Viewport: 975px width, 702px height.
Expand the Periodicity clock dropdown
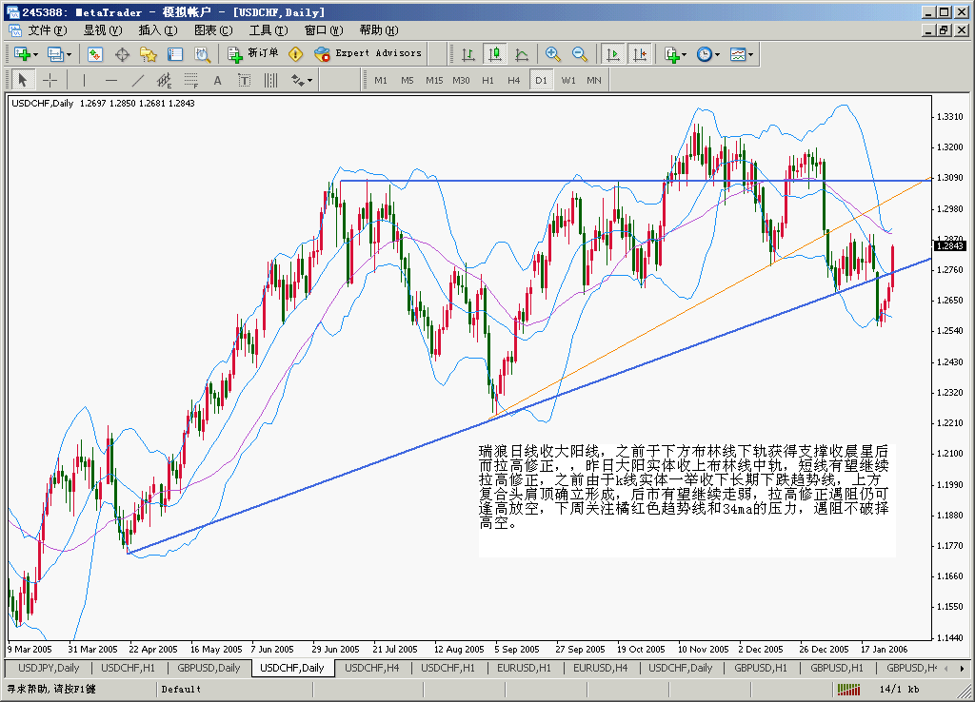coord(707,54)
